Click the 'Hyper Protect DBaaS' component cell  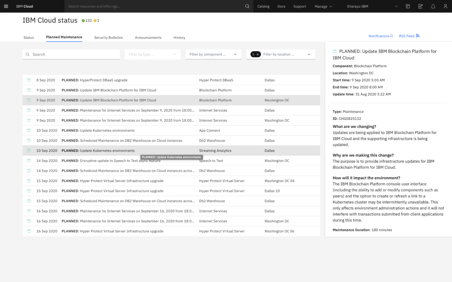point(216,80)
